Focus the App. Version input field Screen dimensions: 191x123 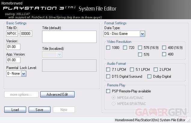click(x=13, y=60)
